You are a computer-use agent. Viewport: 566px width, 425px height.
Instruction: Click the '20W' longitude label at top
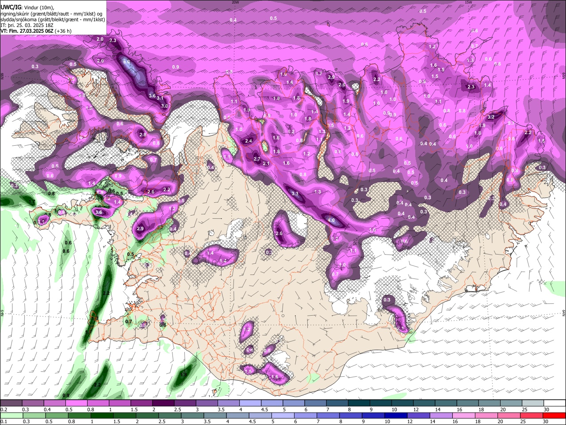tap(235, 2)
